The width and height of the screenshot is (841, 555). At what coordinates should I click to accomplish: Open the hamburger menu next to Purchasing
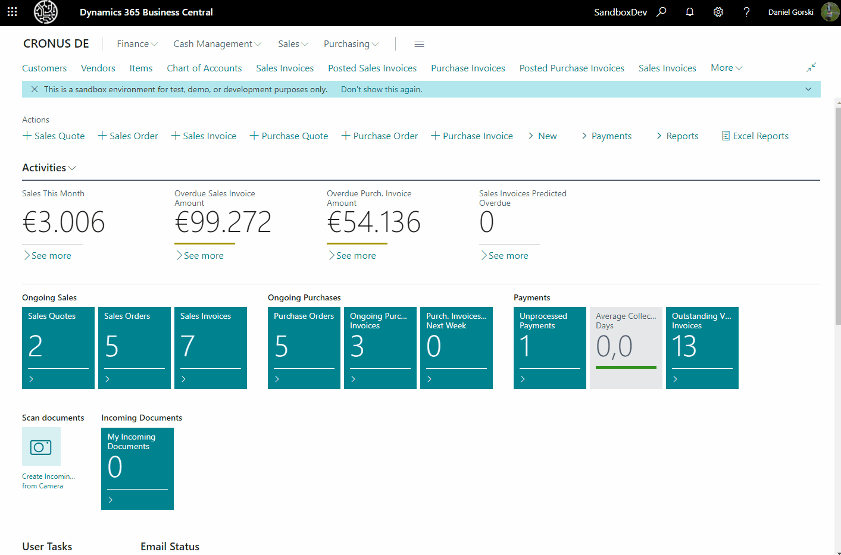click(x=419, y=44)
